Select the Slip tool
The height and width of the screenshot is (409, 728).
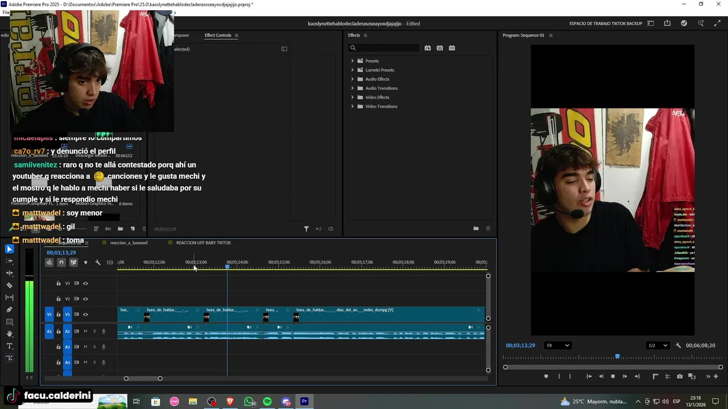[x=9, y=298]
